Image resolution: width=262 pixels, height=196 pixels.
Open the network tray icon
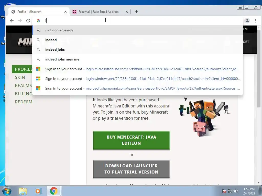click(230, 191)
